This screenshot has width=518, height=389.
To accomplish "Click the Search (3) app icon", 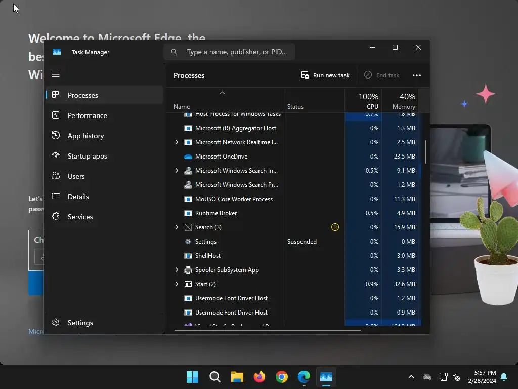I will click(x=188, y=227).
